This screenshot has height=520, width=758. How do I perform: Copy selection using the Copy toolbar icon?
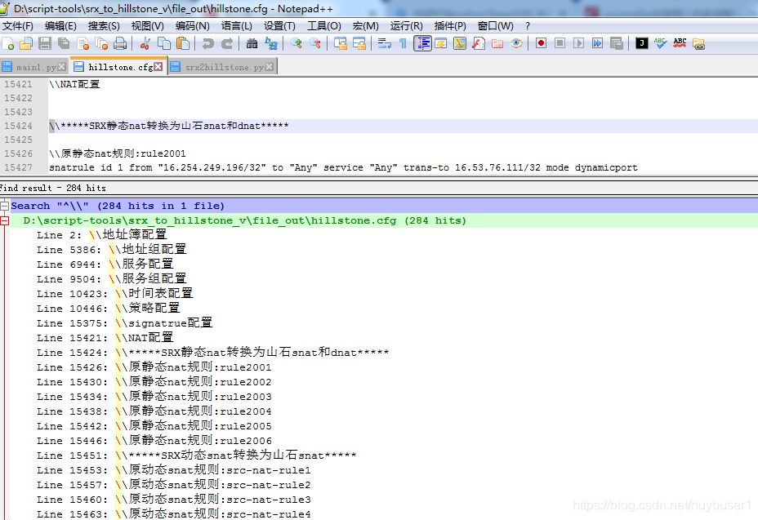[x=164, y=44]
